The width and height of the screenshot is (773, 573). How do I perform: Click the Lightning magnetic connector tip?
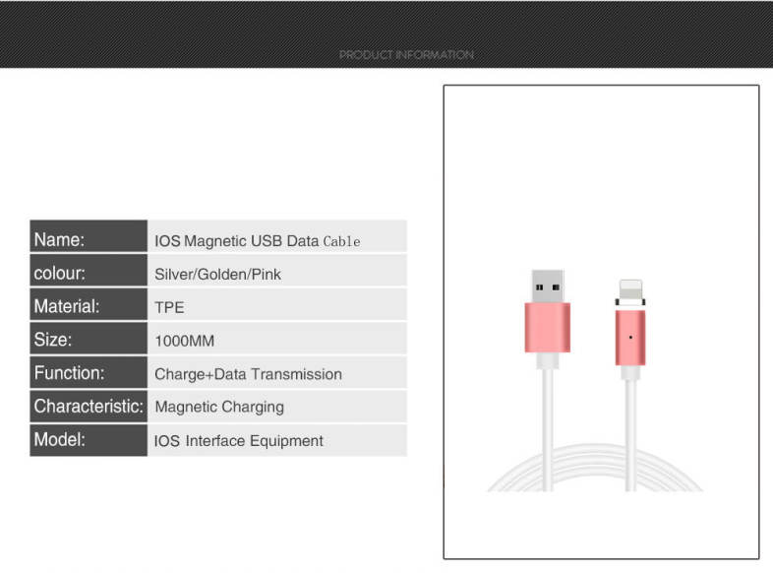[x=629, y=293]
